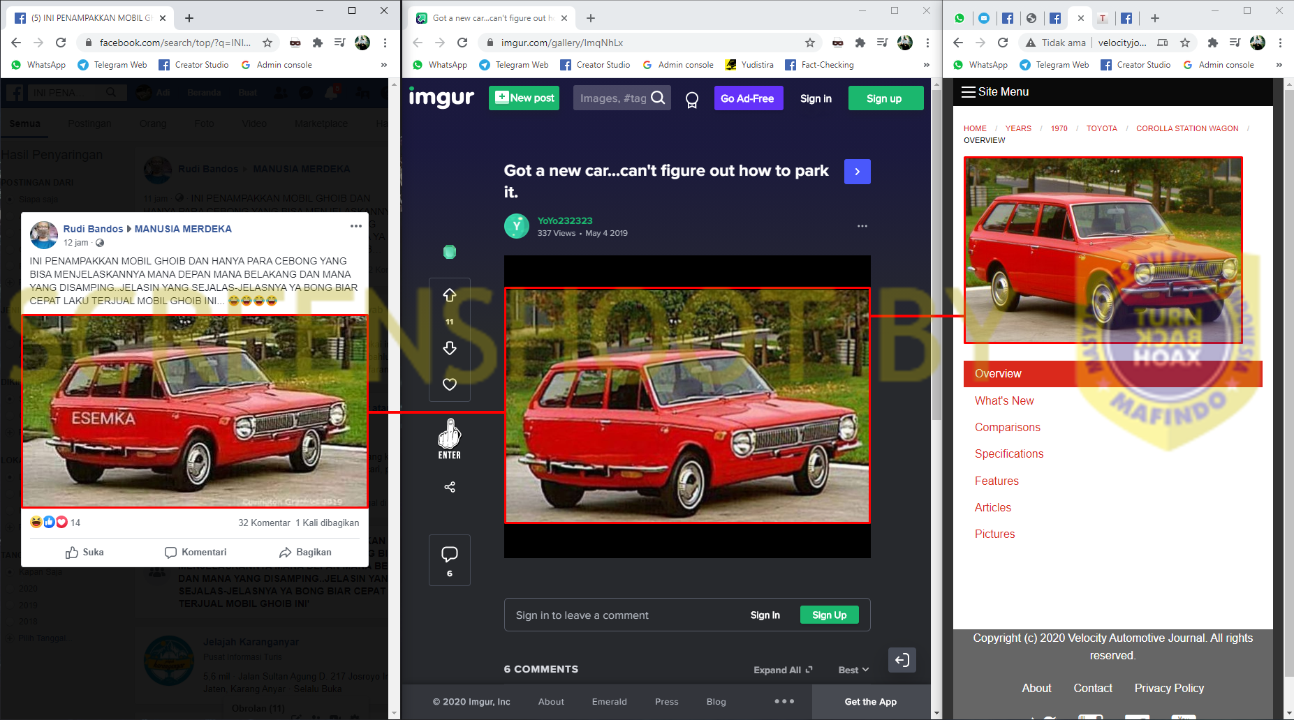Open WhatsApp bookmark in the Facebook window
The height and width of the screenshot is (720, 1294).
38,65
